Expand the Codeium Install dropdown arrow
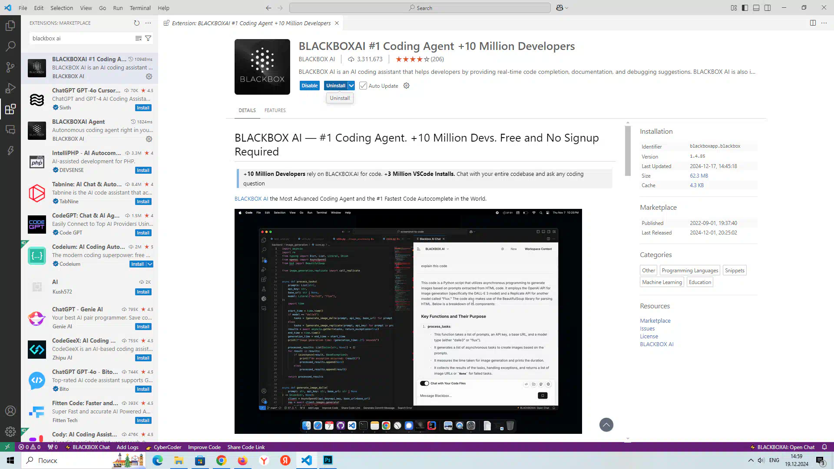 coord(150,264)
